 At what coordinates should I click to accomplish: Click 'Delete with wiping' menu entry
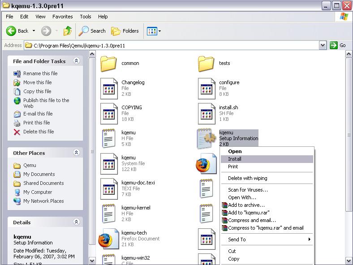[x=247, y=178]
